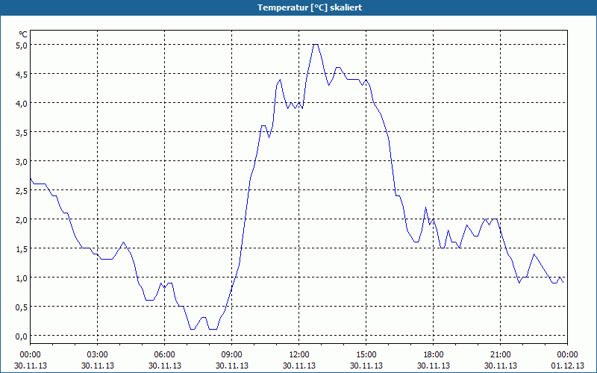Click the 01.12.13 date label
Screen dimensions: 597x373
pyautogui.click(x=567, y=366)
